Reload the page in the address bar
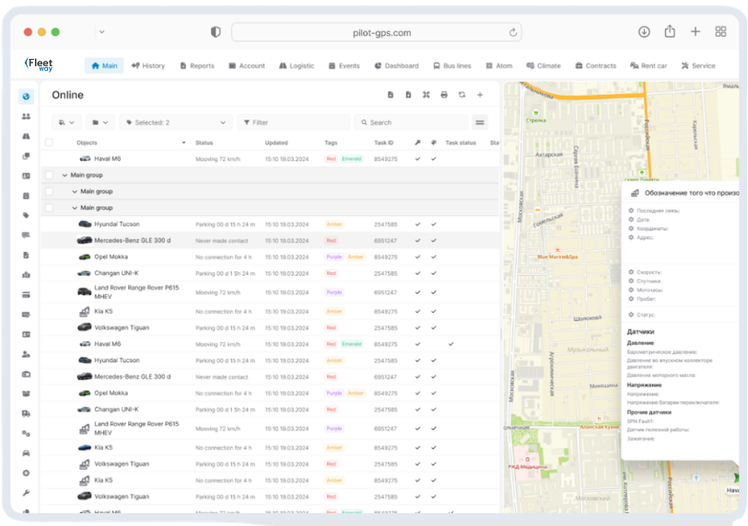The image size is (748, 526). (x=513, y=32)
